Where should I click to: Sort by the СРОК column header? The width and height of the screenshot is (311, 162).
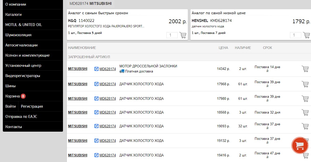[x=267, y=48]
